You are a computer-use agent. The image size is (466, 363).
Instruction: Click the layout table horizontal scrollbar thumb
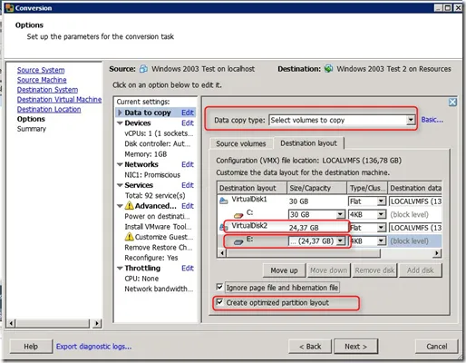point(303,253)
